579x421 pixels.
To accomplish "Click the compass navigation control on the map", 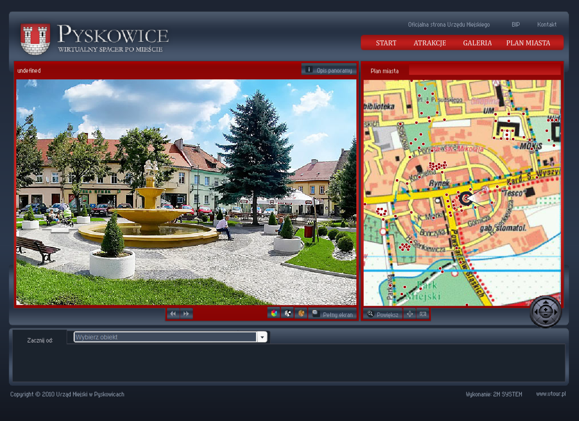I will tap(545, 312).
